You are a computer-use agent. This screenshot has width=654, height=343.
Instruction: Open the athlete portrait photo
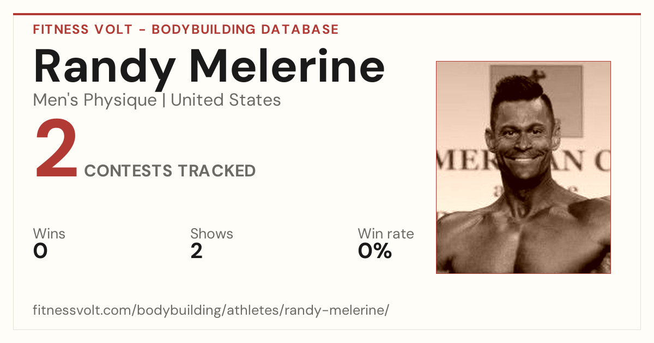tap(523, 167)
